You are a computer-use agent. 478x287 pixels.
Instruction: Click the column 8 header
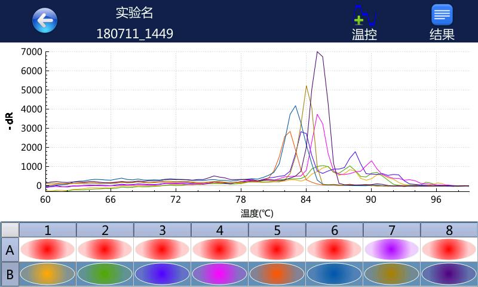click(x=449, y=230)
